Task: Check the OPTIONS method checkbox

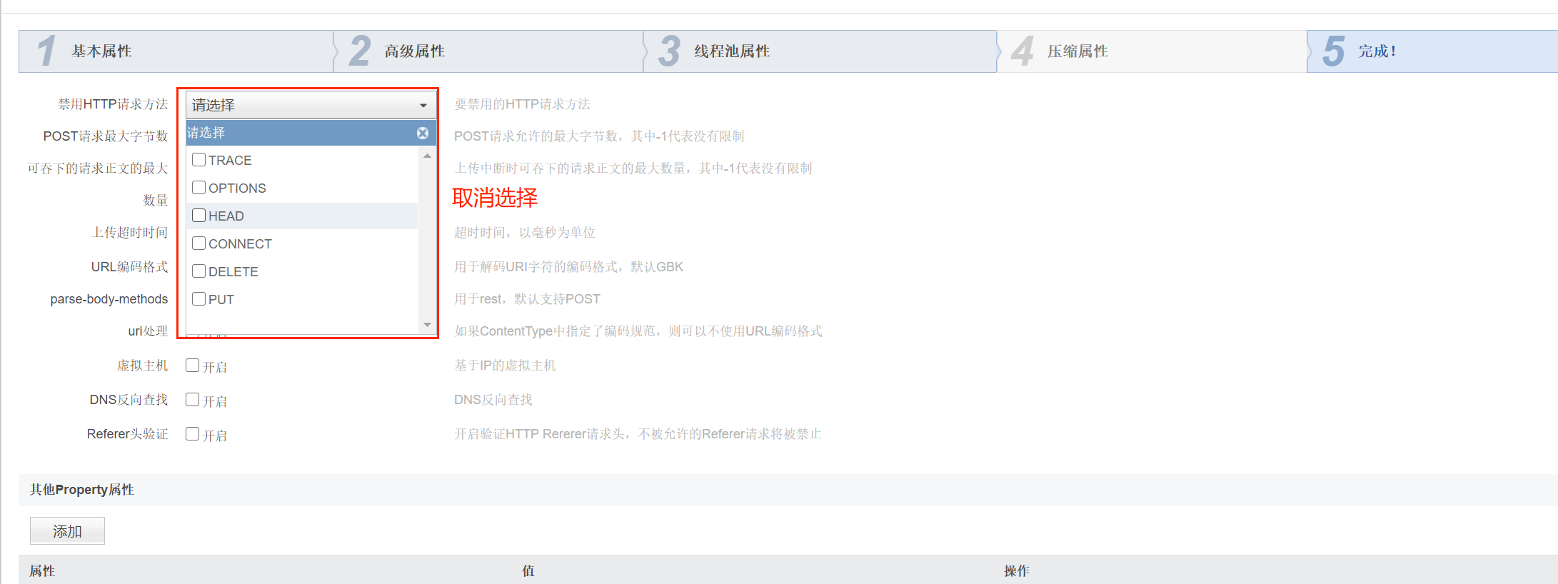Action: coord(199,188)
